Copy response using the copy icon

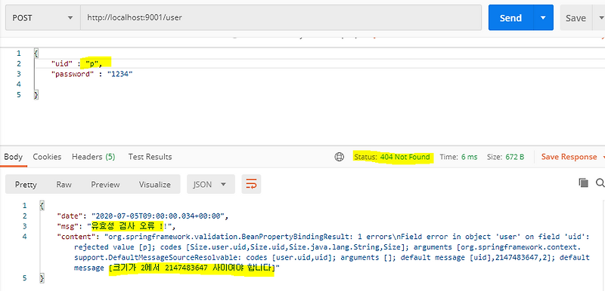coord(583,182)
